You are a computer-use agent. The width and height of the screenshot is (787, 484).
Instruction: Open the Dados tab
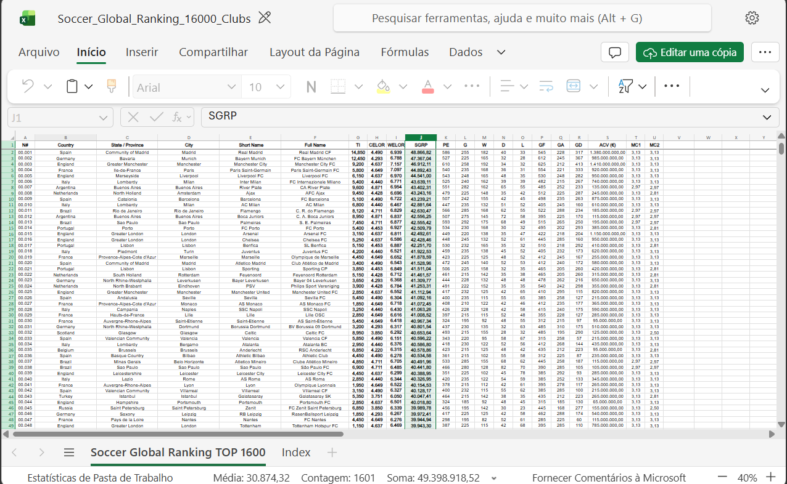click(x=466, y=52)
